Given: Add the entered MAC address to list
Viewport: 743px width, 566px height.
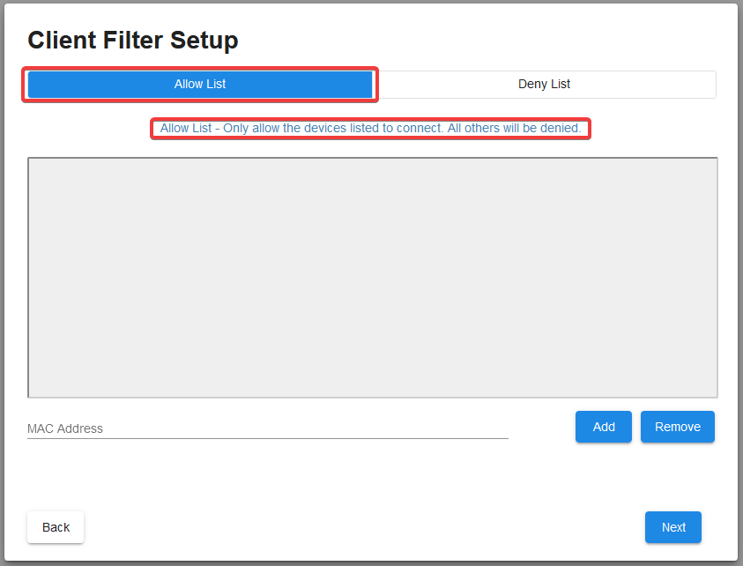Looking at the screenshot, I should [604, 427].
